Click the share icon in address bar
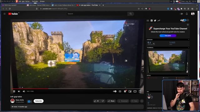Image resolution: width=200 pixels, height=112 pixels. click(x=142, y=9)
